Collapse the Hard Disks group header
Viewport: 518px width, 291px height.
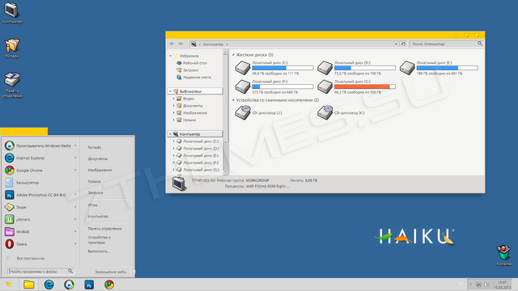[234, 55]
